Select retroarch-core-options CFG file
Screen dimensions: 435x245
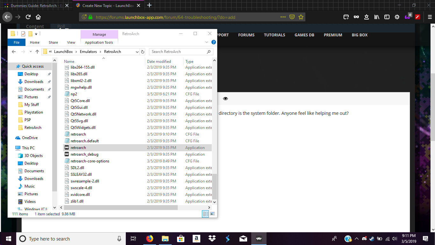137,161
